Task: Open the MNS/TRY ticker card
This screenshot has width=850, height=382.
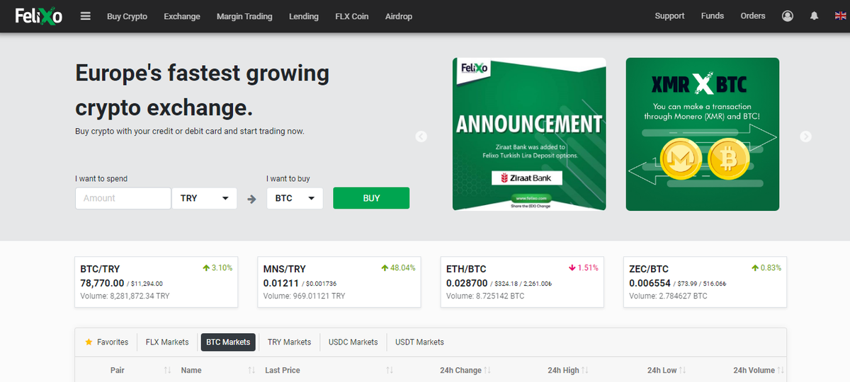Action: [339, 282]
